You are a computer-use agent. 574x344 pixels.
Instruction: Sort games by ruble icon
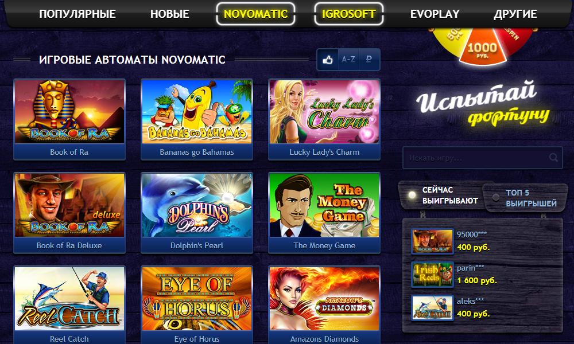tap(369, 59)
